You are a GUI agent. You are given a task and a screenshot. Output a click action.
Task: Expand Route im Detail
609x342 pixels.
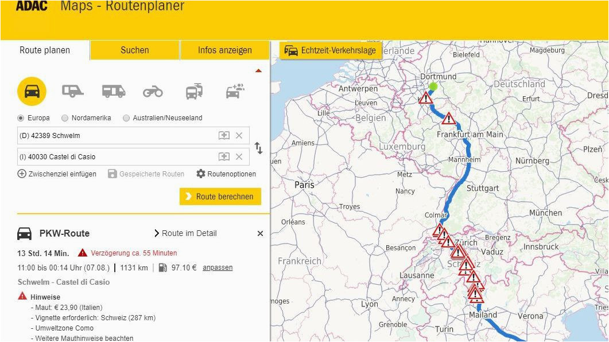tap(185, 233)
